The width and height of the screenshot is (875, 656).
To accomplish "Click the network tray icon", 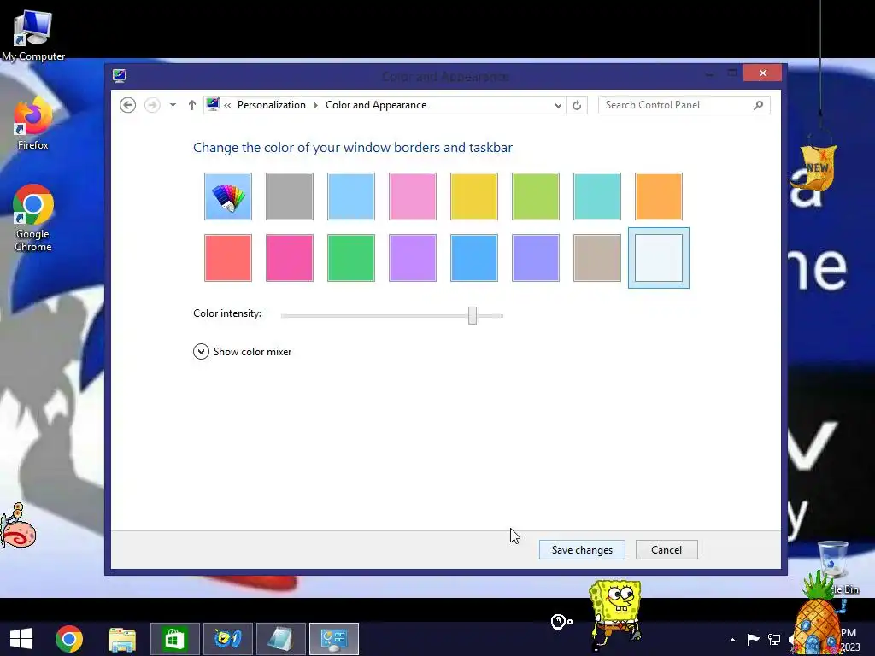I will click(x=774, y=639).
